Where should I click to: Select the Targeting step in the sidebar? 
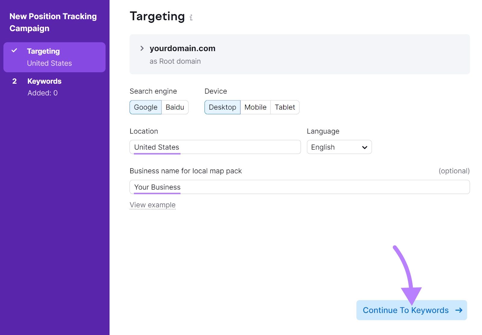pyautogui.click(x=43, y=51)
